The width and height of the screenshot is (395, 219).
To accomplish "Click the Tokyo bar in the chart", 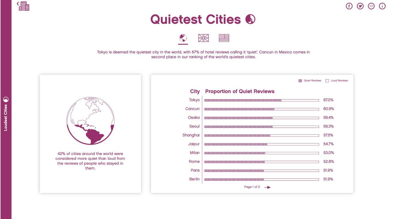I will 261,100.
